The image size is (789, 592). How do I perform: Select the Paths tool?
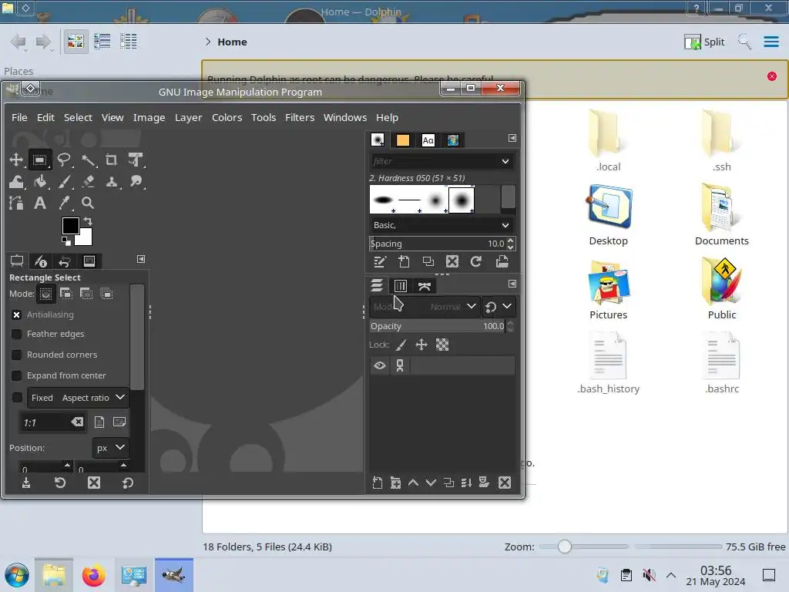pos(16,203)
